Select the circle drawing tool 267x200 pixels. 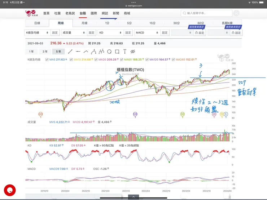click(109, 52)
